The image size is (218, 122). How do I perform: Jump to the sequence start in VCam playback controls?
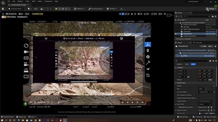coord(123,102)
